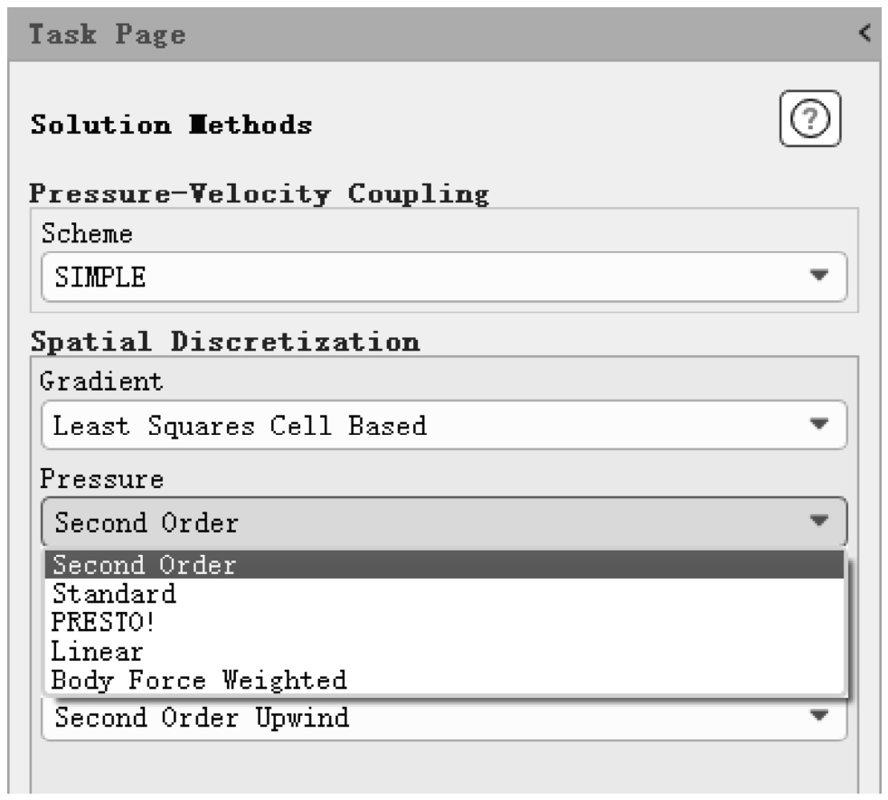Click the Pressure-Velocity Coupling group label
The image size is (888, 800).
(x=260, y=193)
